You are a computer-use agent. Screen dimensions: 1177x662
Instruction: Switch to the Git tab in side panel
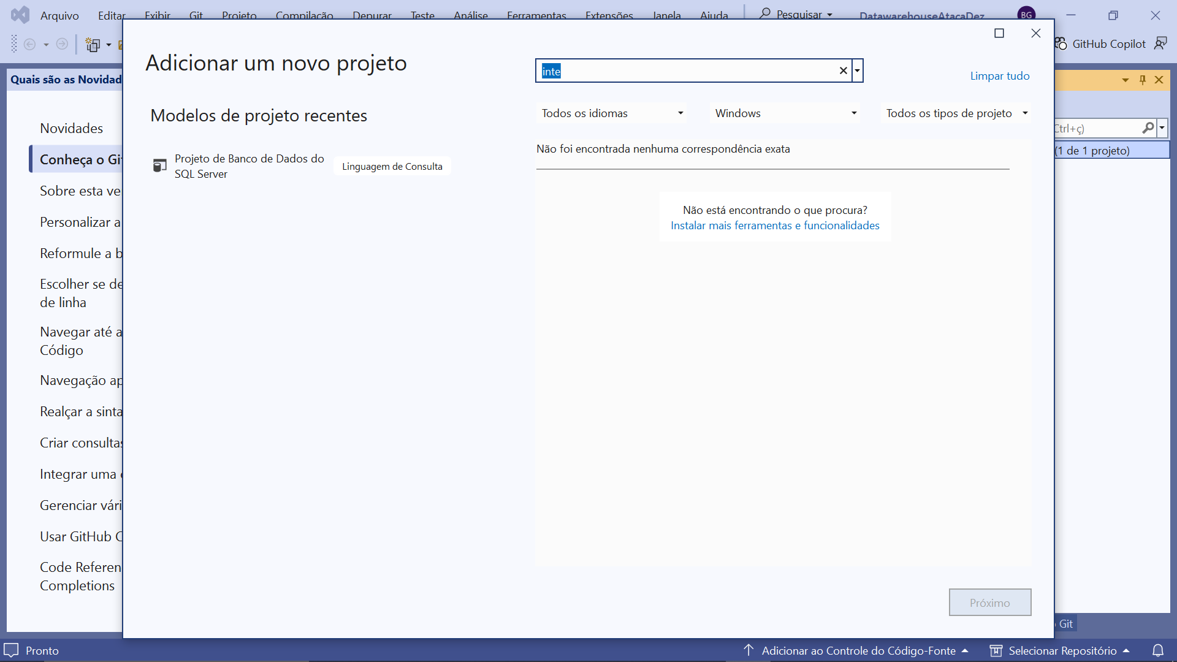[x=1065, y=623]
